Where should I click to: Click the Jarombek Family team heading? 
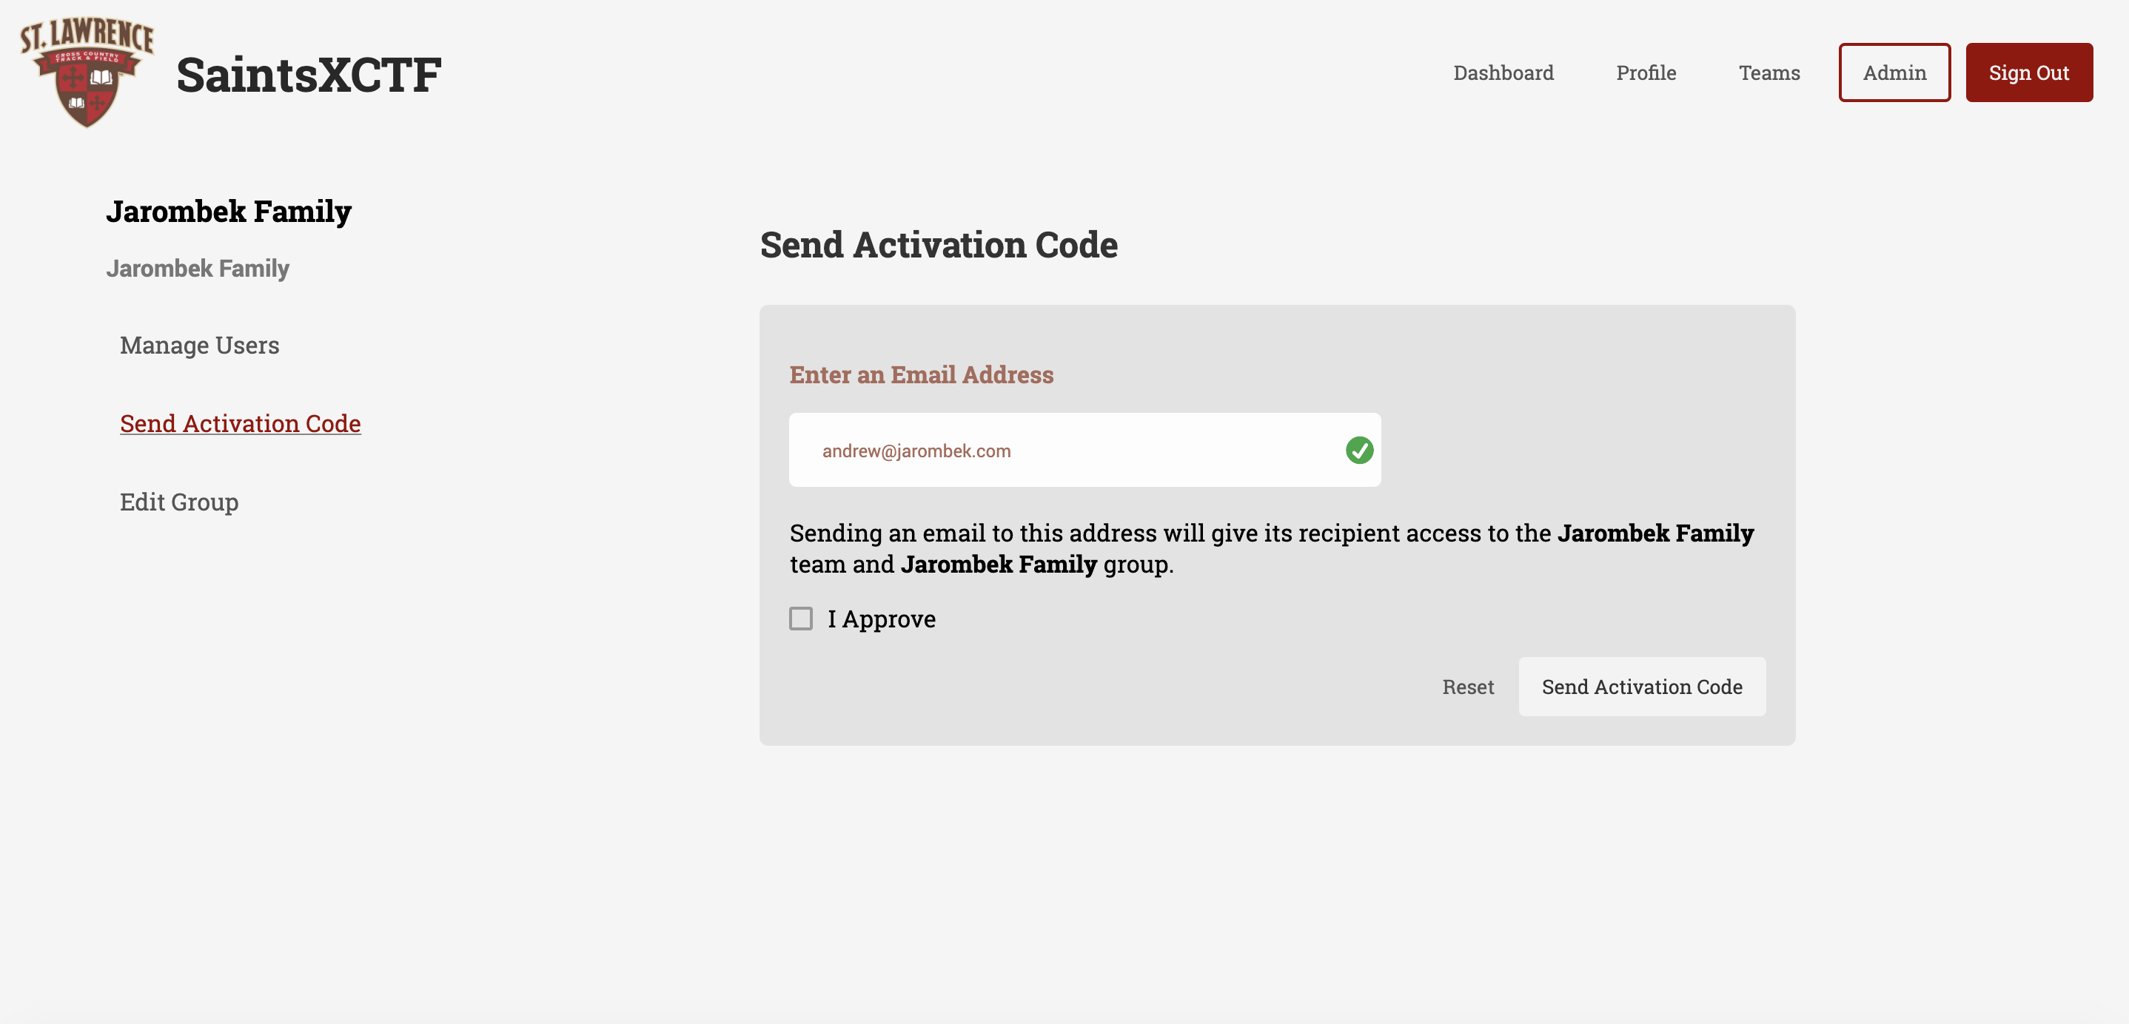coord(229,212)
